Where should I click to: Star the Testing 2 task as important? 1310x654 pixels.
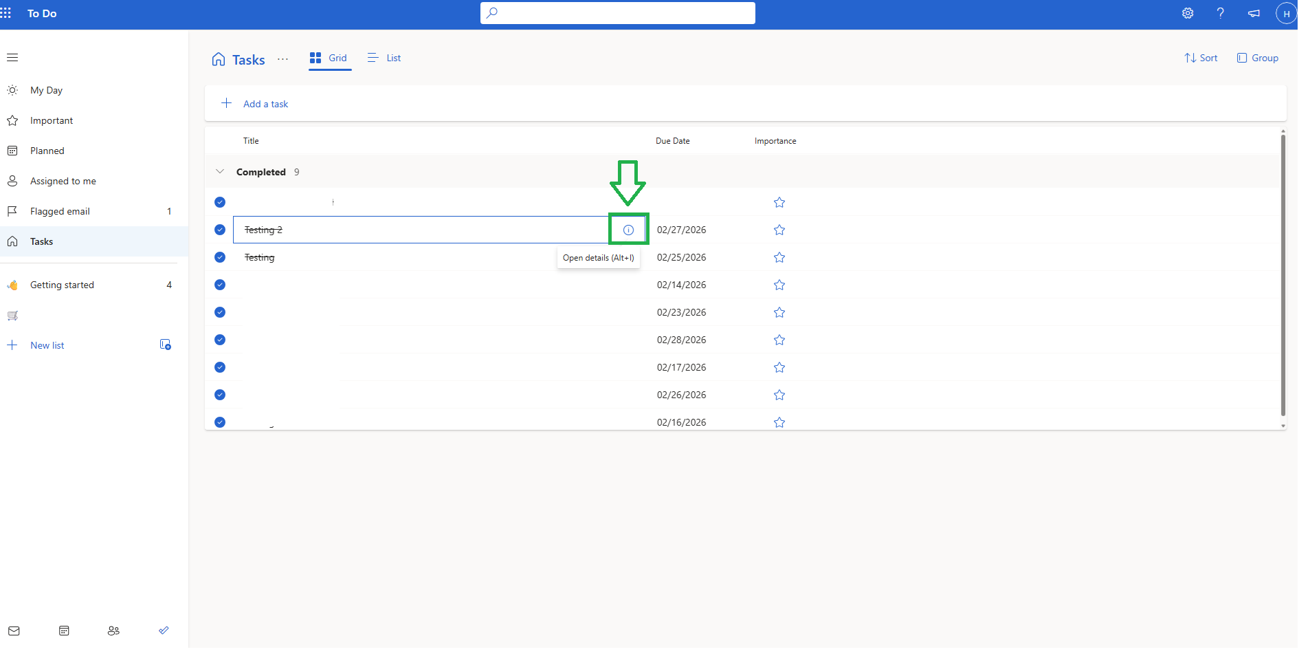[x=779, y=230]
